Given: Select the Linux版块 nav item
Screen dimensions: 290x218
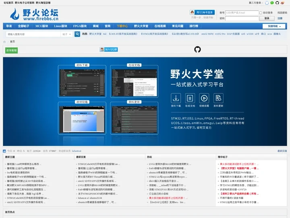Looking at the screenshot, I should point(60,26).
